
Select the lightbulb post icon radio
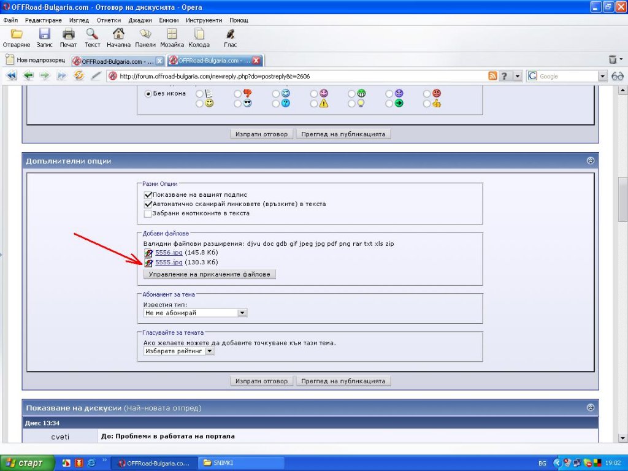point(351,104)
